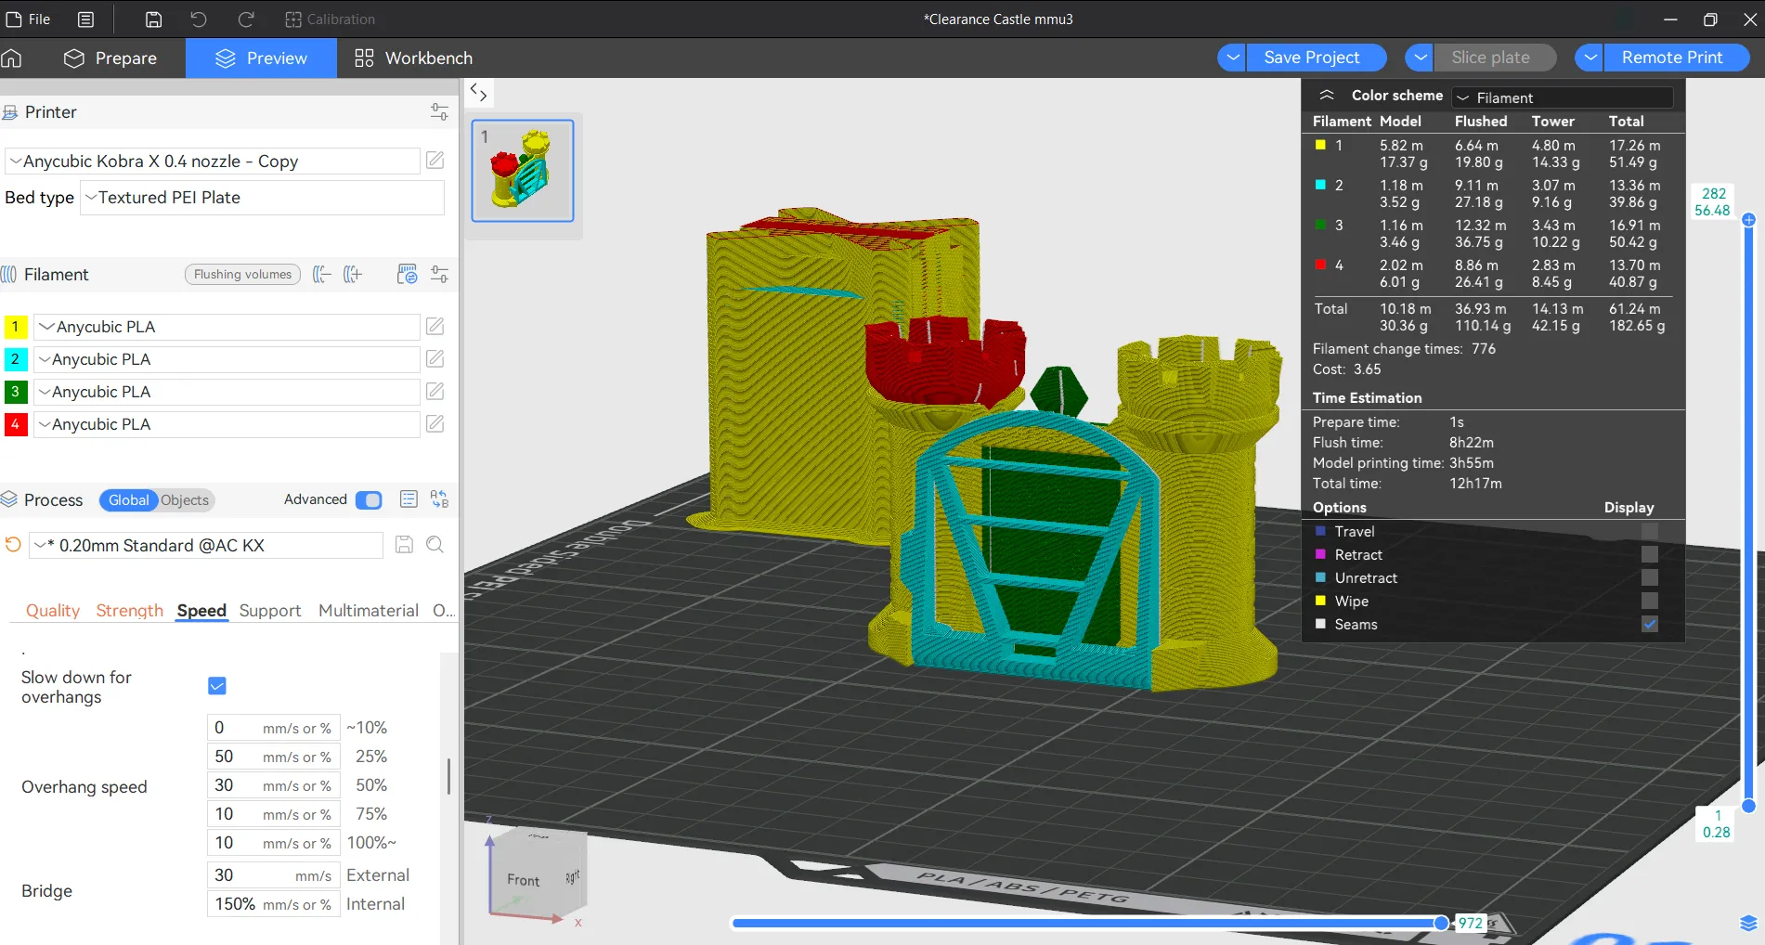Open printer settings sliders icon
This screenshot has width=1765, height=945.
click(x=439, y=112)
